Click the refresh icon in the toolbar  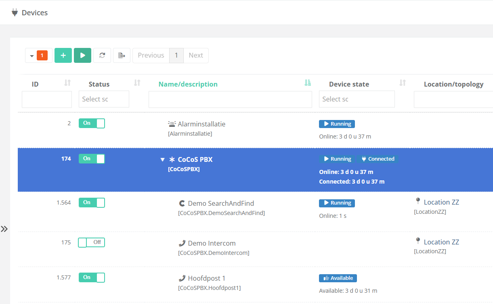[x=102, y=55]
